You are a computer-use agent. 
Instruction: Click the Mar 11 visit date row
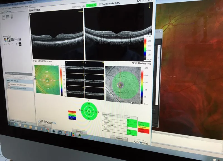20,81
